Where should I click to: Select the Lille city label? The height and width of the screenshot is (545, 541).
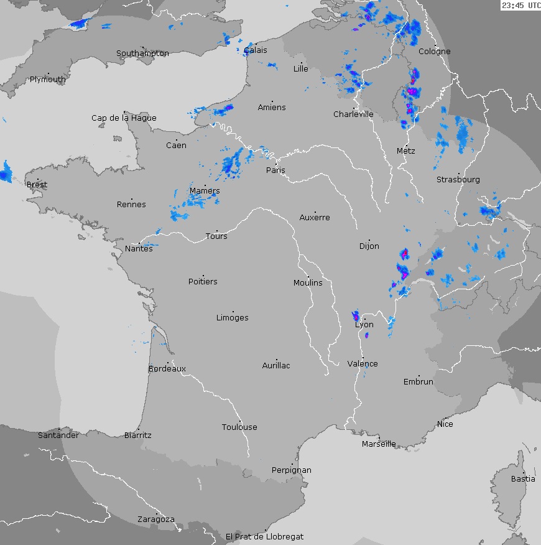coord(300,68)
